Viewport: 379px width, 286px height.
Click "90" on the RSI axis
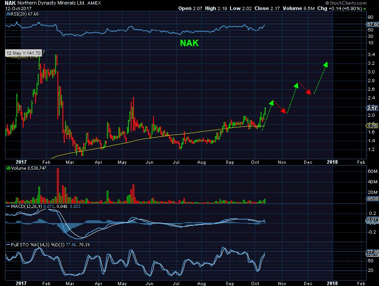click(x=370, y=17)
